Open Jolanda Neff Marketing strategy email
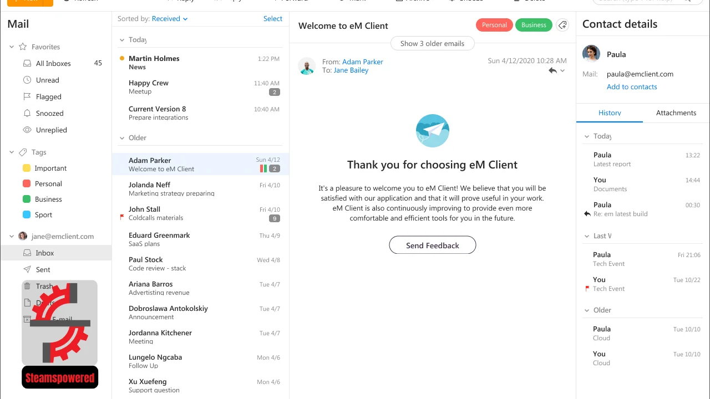Screen dimensions: 710x399 click(200, 189)
